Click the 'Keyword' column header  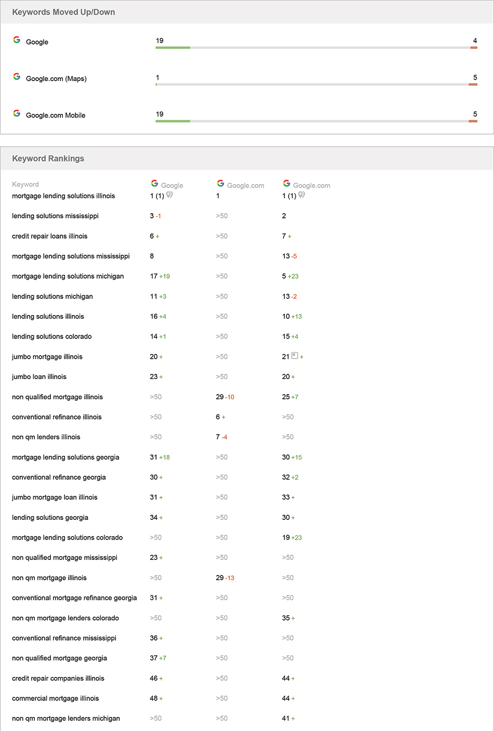[25, 185]
